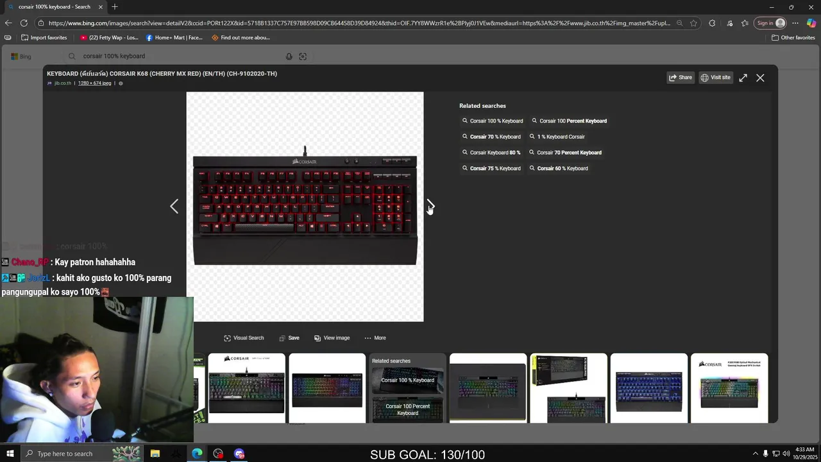The width and height of the screenshot is (821, 462).
Task: Open 'Corsair 100 % Keyboard' related thumbnail card
Action: pos(407,380)
